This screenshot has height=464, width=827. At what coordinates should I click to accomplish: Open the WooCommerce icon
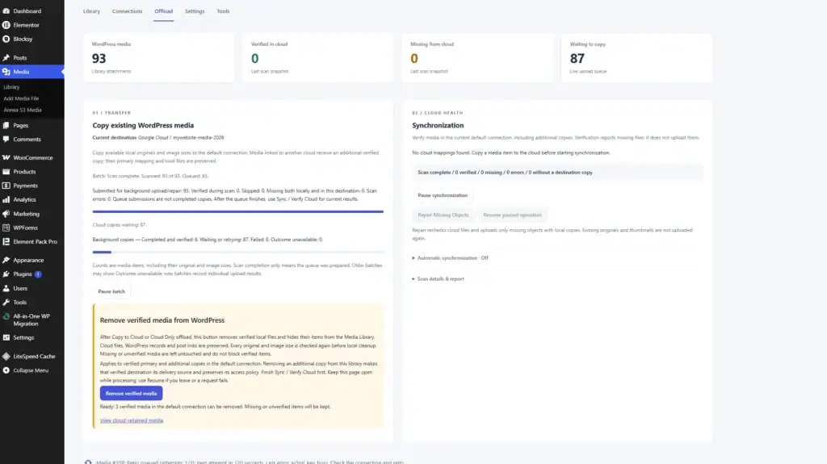pos(6,157)
